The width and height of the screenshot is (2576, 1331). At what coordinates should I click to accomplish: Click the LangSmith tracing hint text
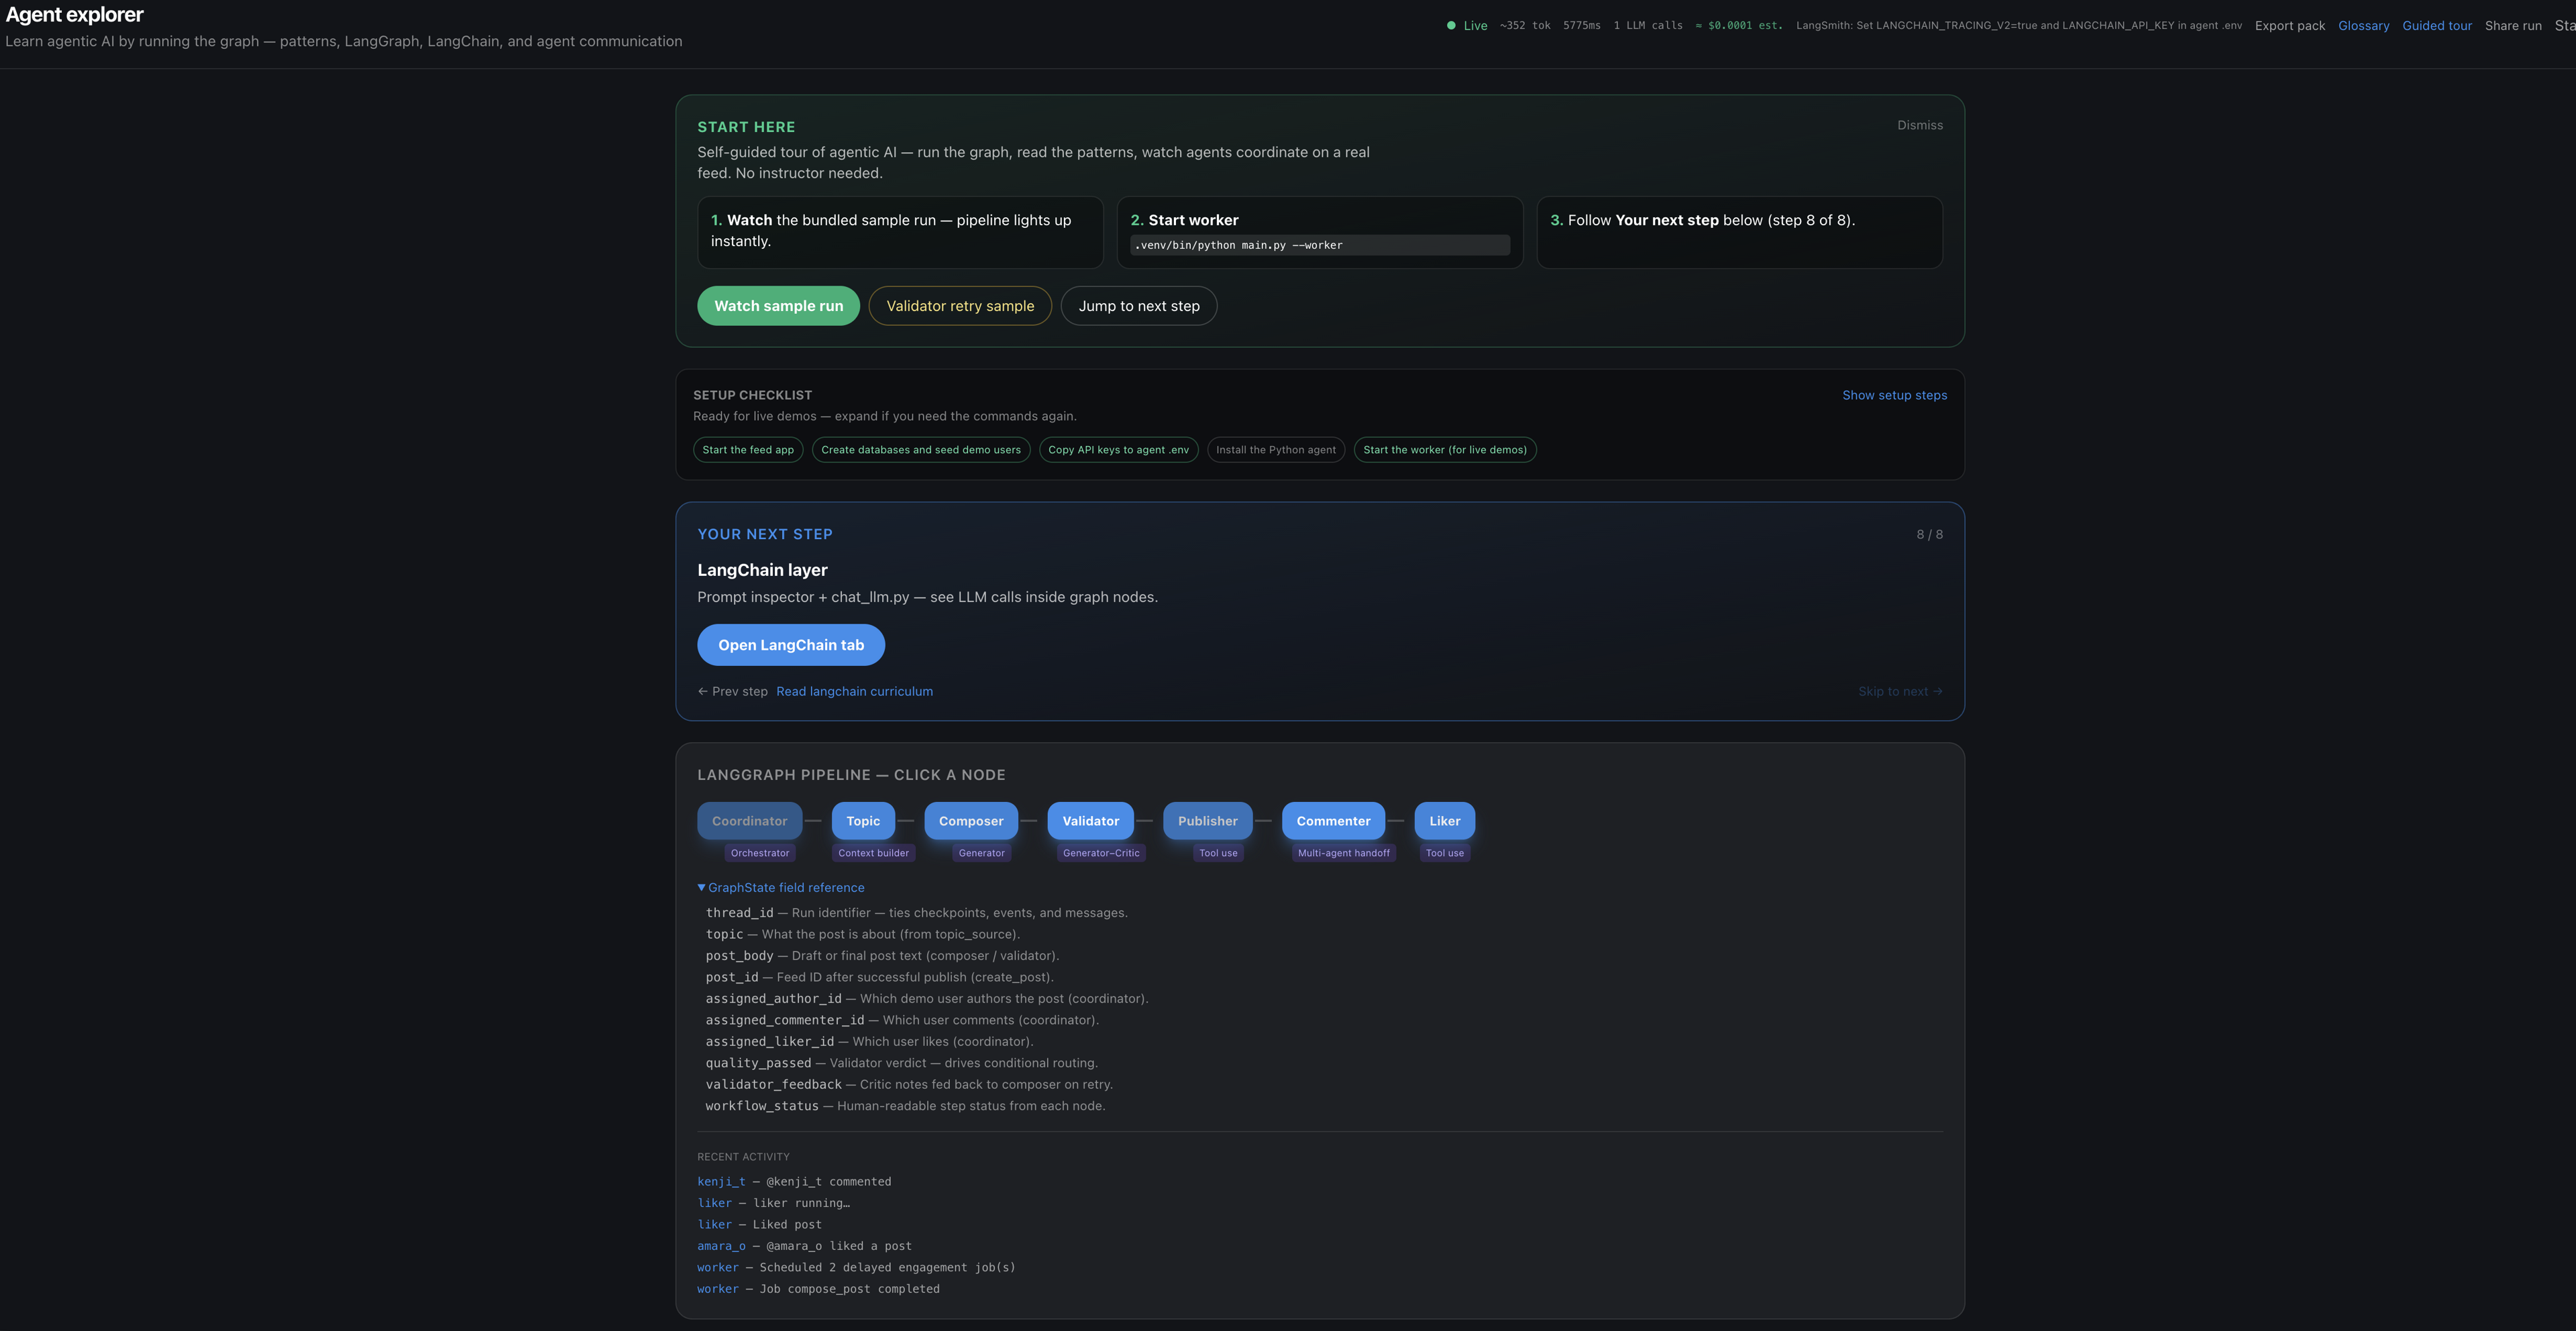[2018, 26]
